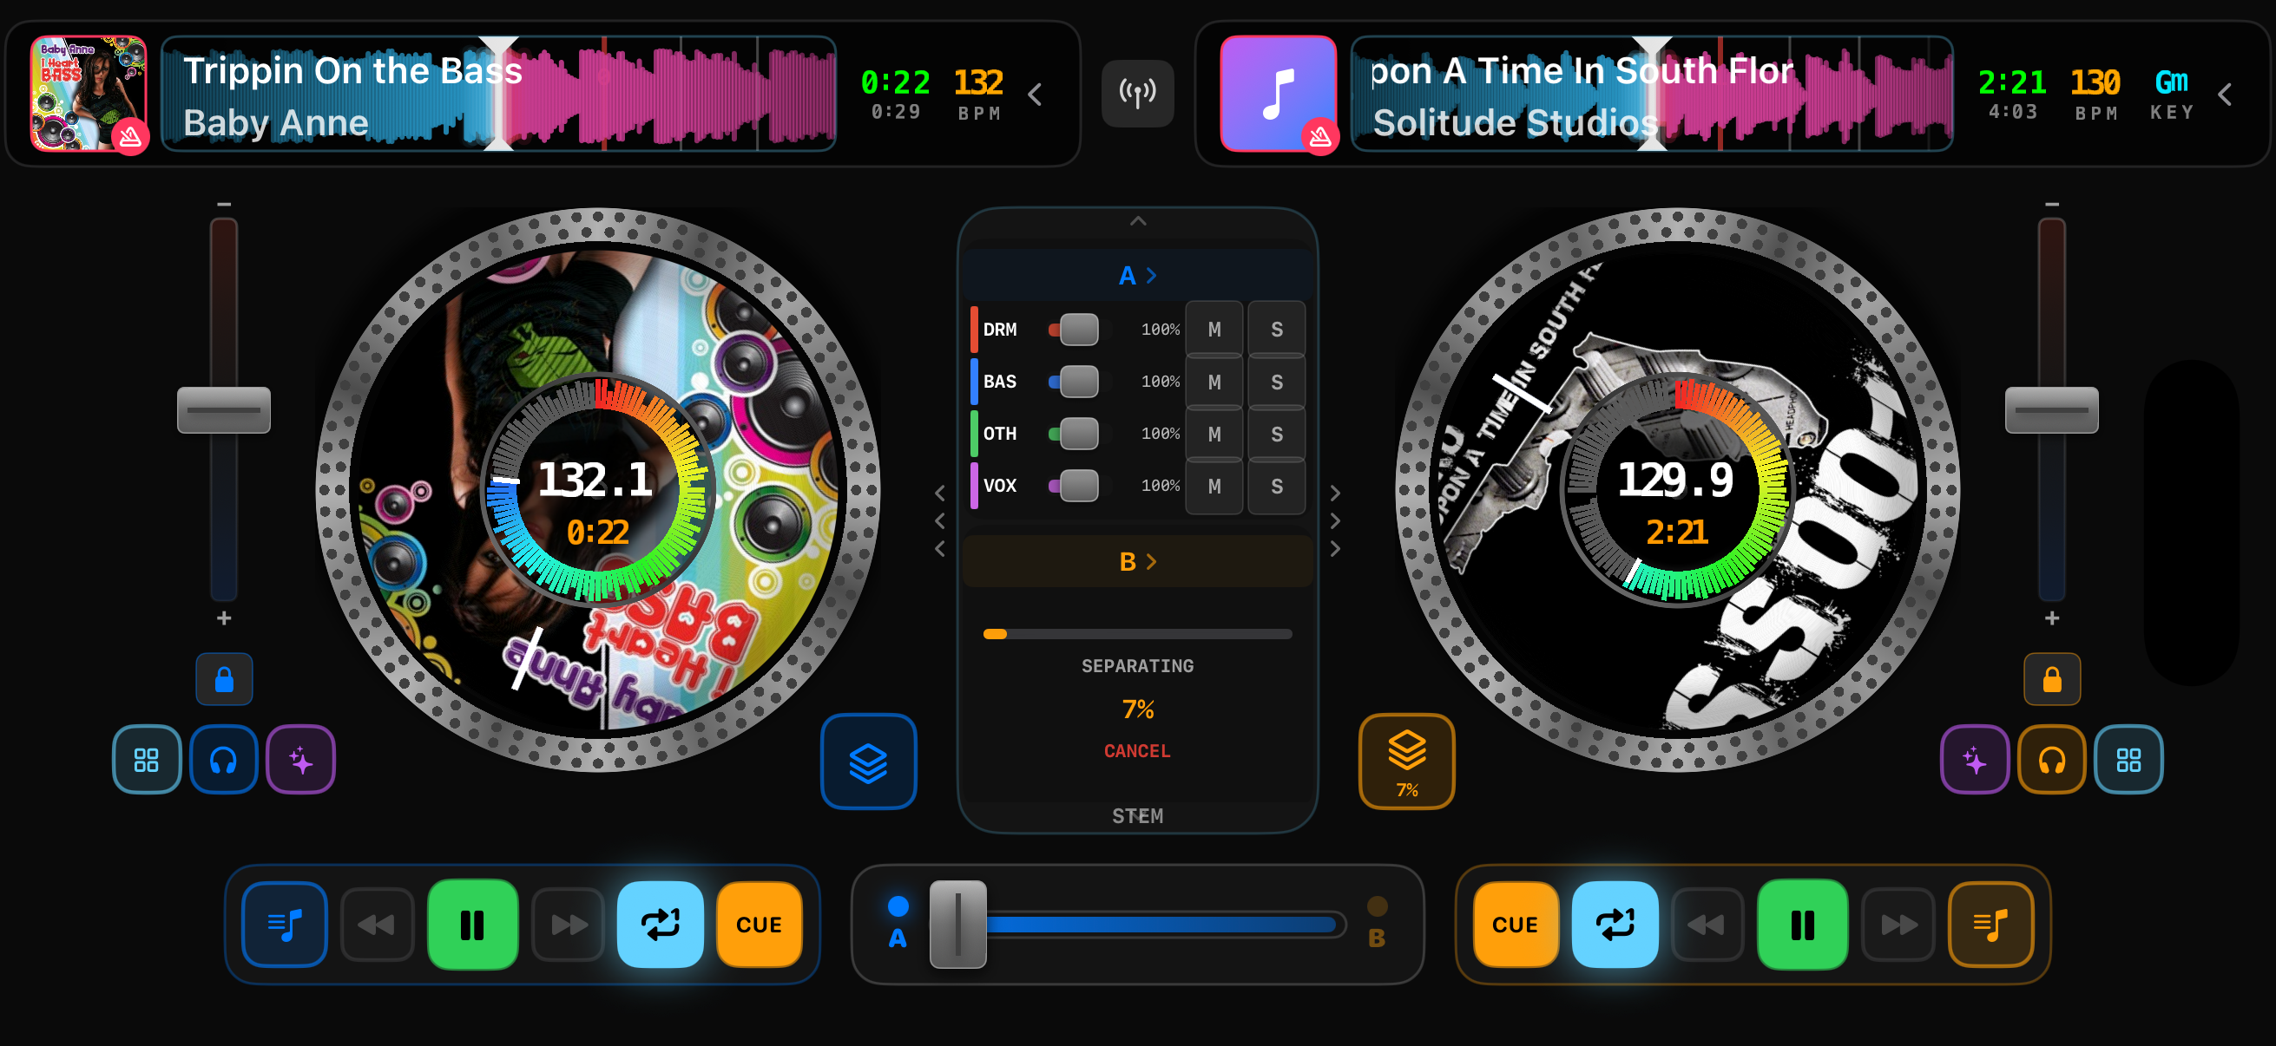Expand stem section A header

[x=1138, y=276]
